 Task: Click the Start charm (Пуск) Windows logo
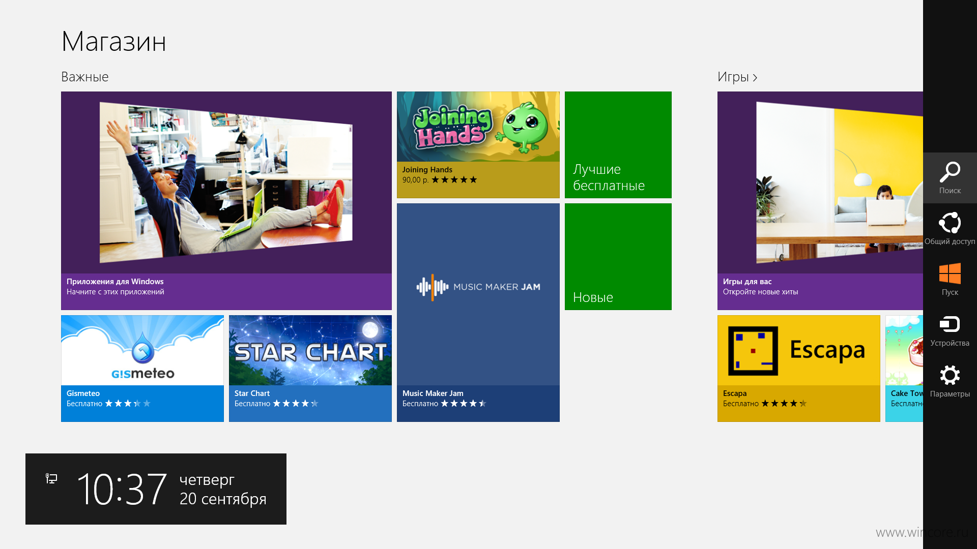[950, 273]
